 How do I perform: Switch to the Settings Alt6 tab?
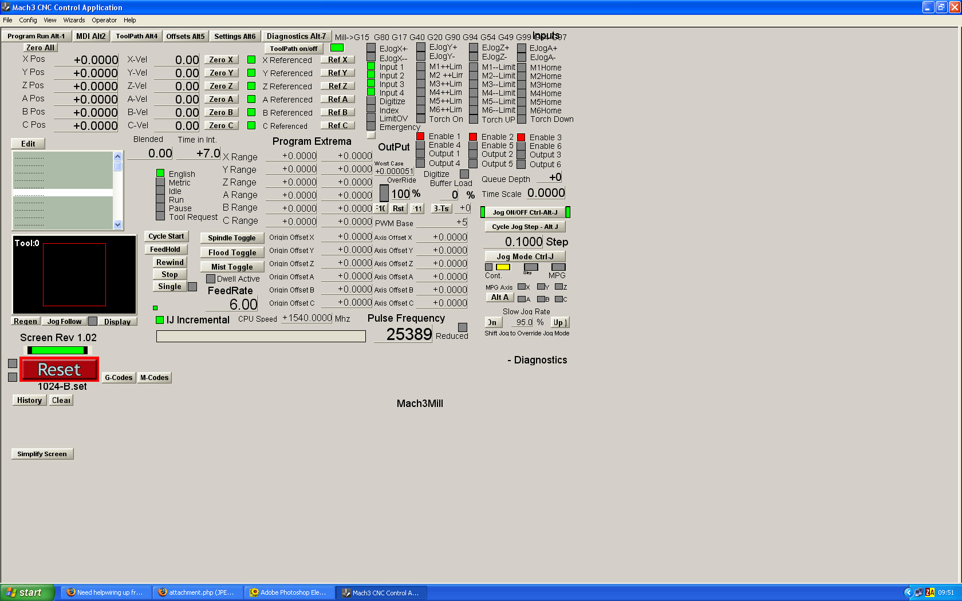[235, 36]
